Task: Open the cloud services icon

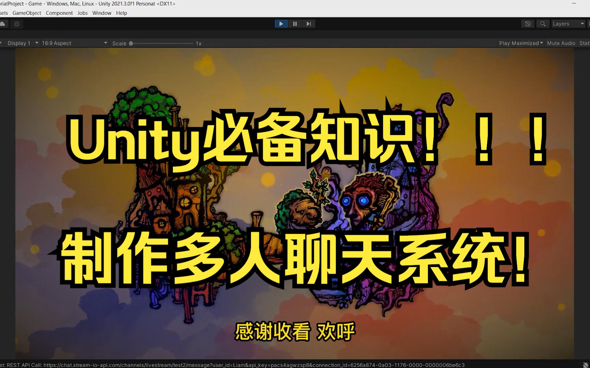Action: (3, 24)
